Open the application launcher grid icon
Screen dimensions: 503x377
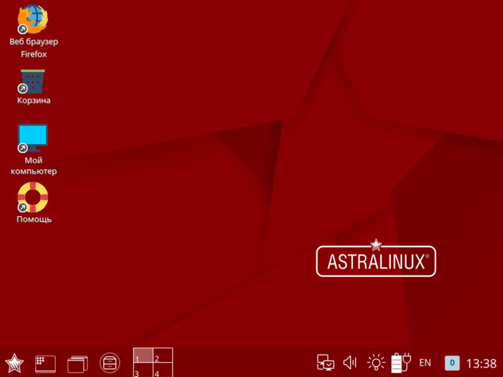[45, 362]
